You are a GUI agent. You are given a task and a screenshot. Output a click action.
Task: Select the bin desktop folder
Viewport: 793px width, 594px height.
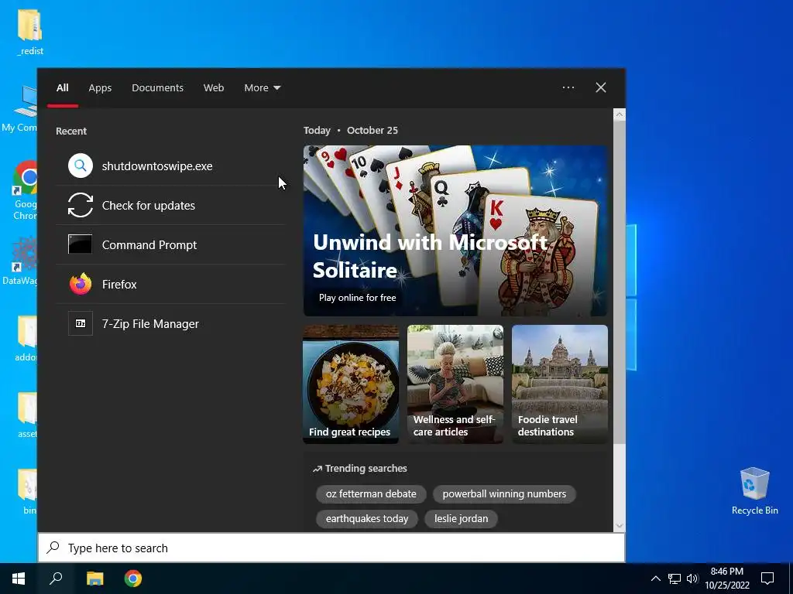point(29,492)
